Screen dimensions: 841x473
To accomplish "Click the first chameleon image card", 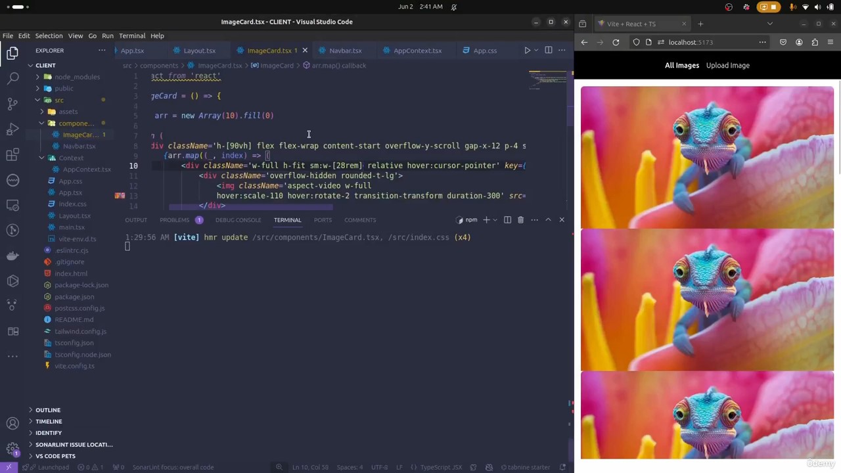I will pyautogui.click(x=707, y=157).
